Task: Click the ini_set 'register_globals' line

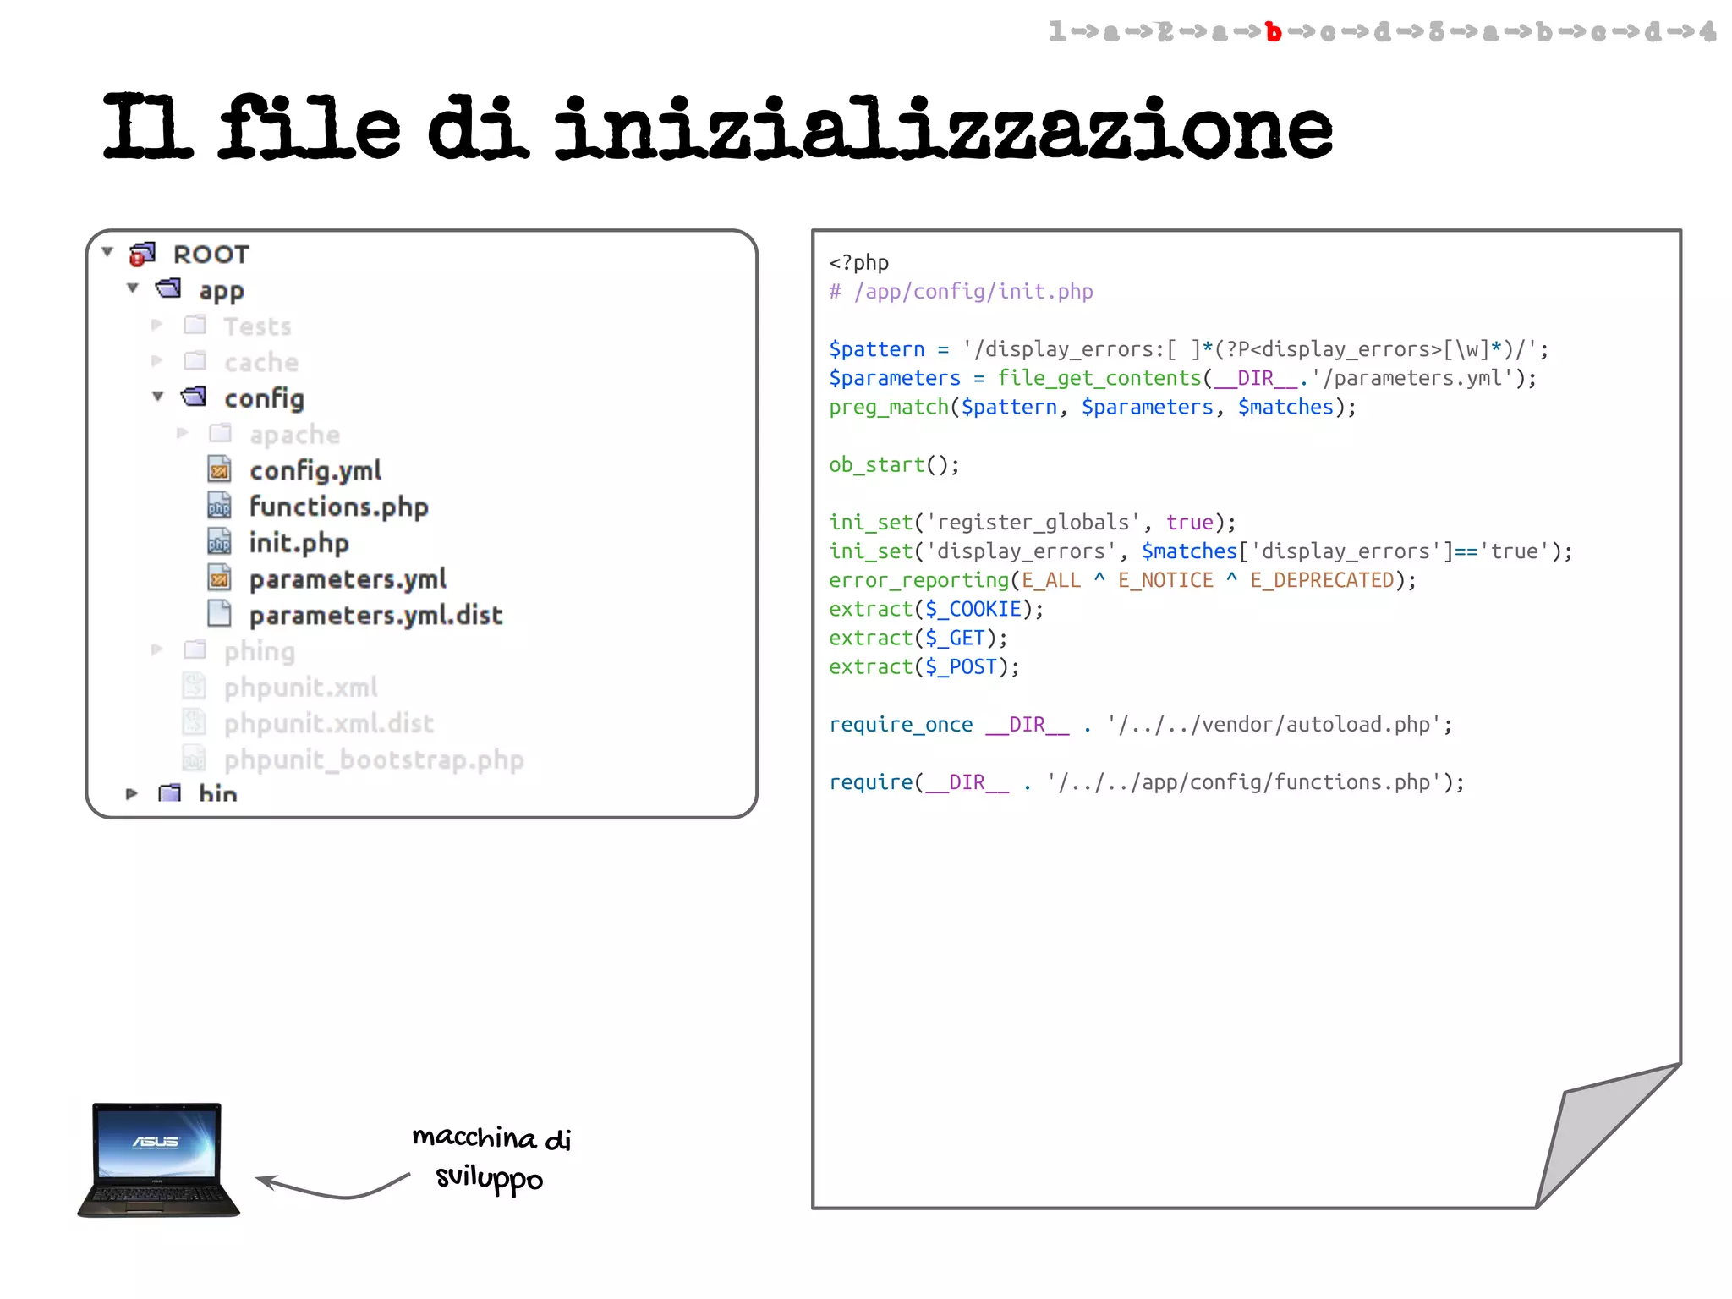Action: click(1033, 523)
